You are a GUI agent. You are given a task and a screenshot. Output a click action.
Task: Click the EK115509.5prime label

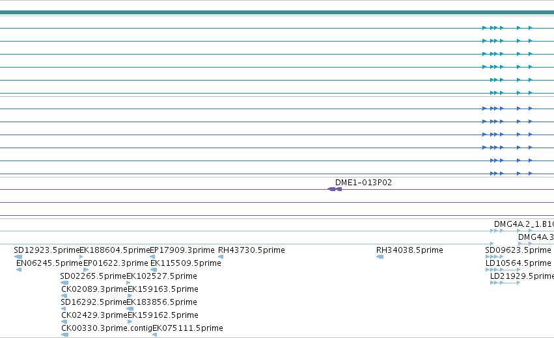186,263
